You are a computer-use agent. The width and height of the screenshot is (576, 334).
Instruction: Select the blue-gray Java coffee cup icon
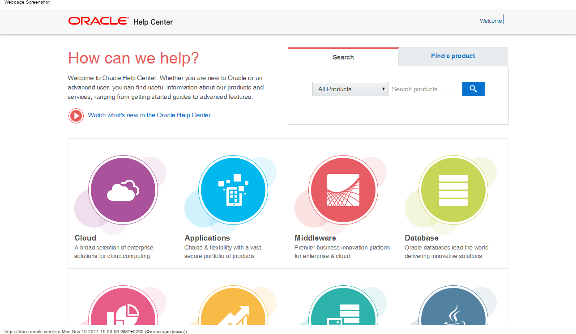[x=453, y=305]
